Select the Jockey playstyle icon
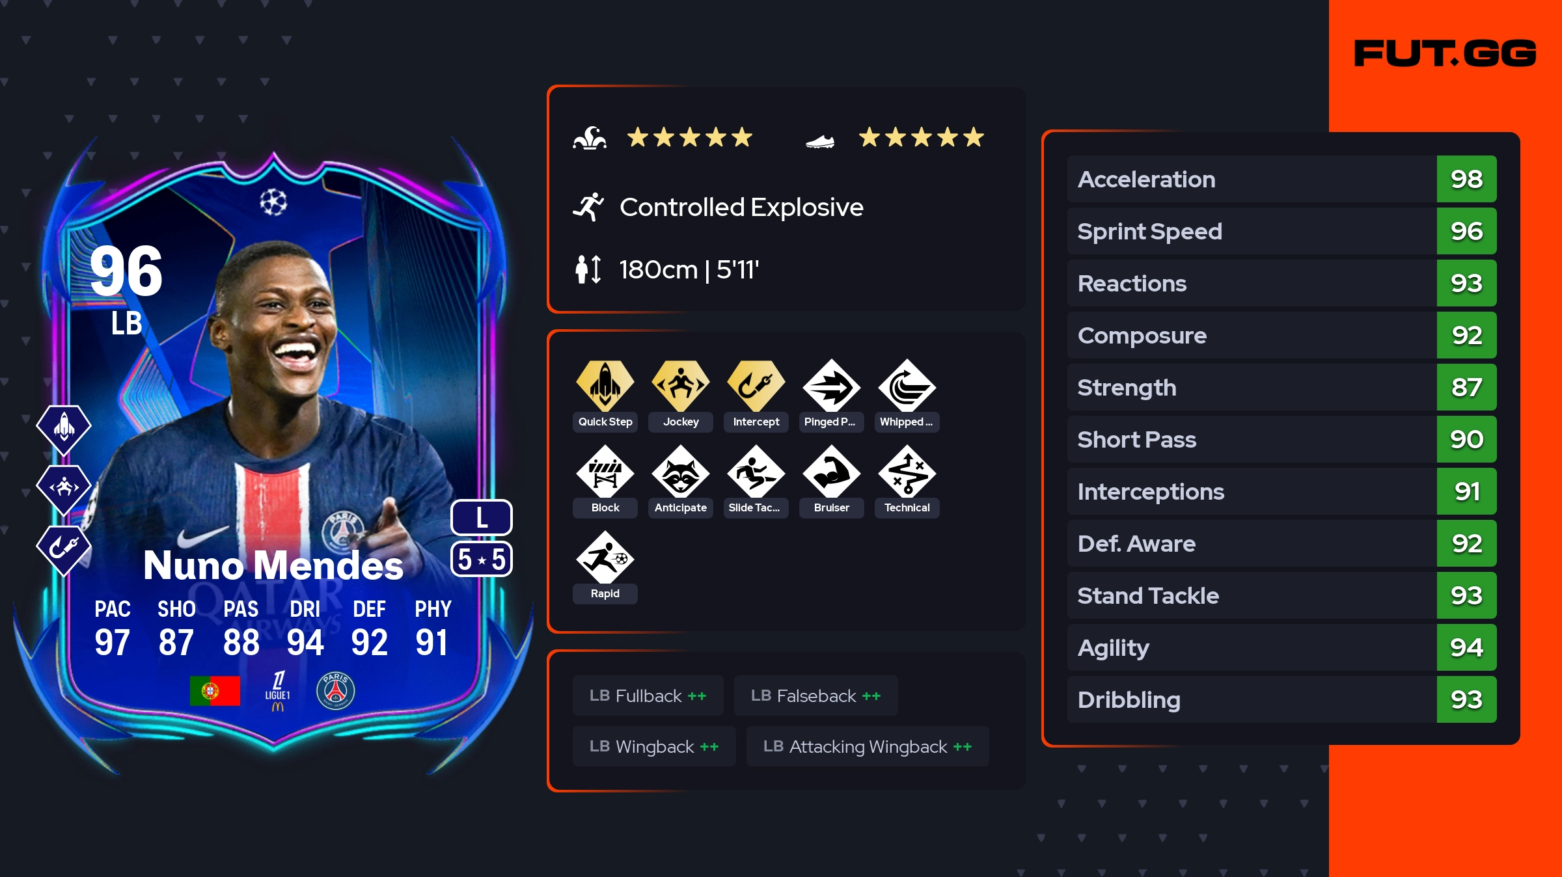1562x877 pixels. click(681, 386)
